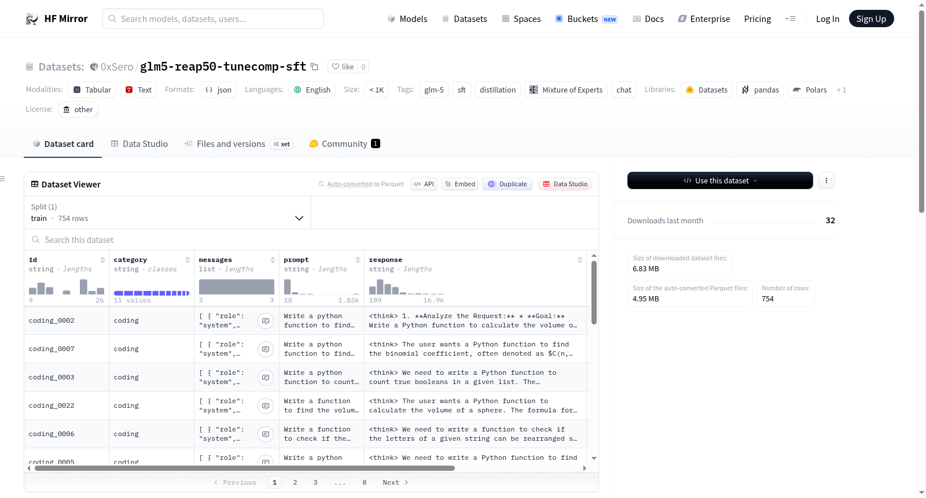Open messages chat icon for coding_0022 row

266,406
